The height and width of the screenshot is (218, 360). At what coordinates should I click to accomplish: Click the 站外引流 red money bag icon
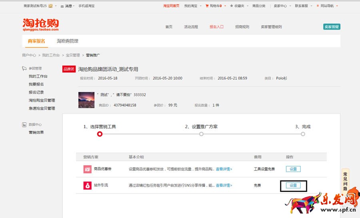[x=87, y=186]
